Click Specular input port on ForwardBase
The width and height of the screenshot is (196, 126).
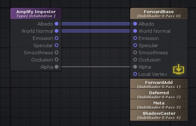pos(135,45)
